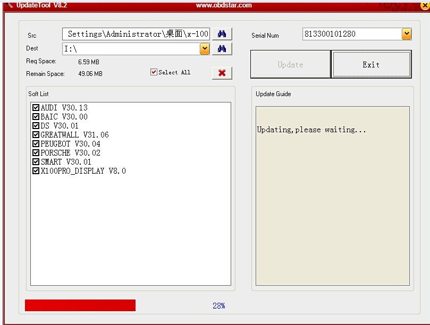Screen dimensions: 430x325
Task: Click the Update Guide message area
Action: [332, 195]
